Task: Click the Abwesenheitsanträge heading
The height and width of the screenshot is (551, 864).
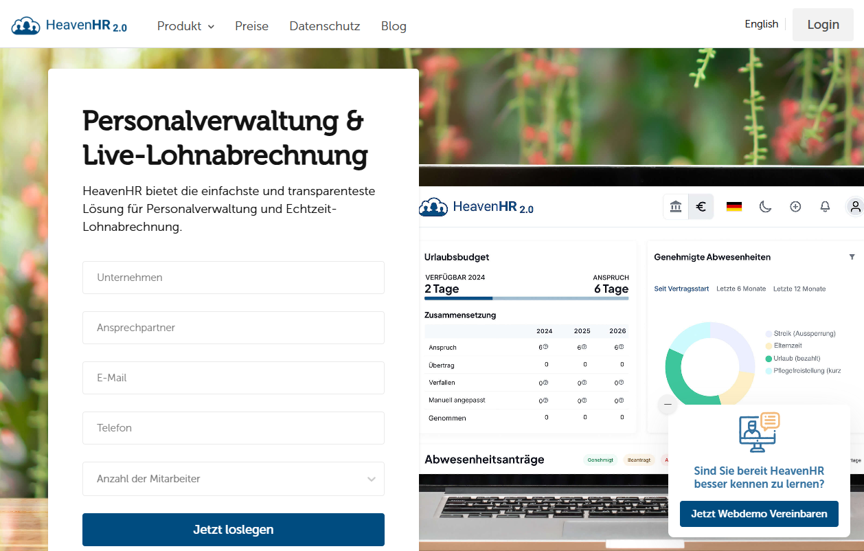Action: (x=484, y=460)
